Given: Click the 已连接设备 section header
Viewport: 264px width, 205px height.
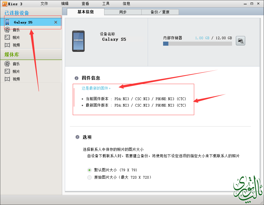Looking at the screenshot, I should 17,13.
